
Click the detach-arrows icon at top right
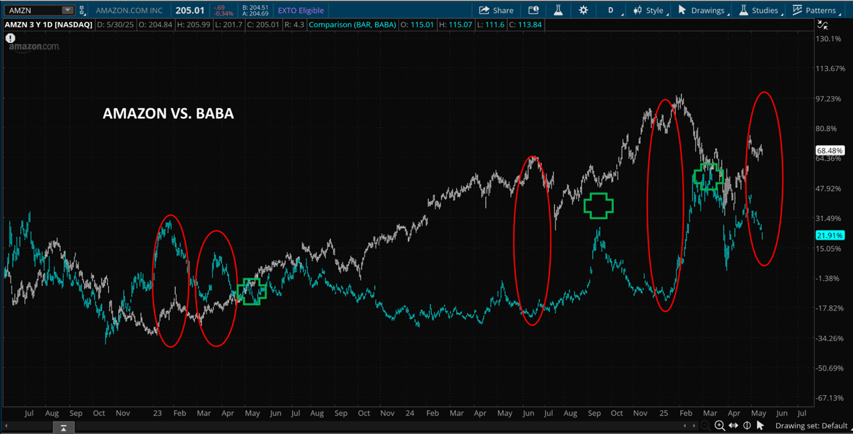(x=823, y=25)
